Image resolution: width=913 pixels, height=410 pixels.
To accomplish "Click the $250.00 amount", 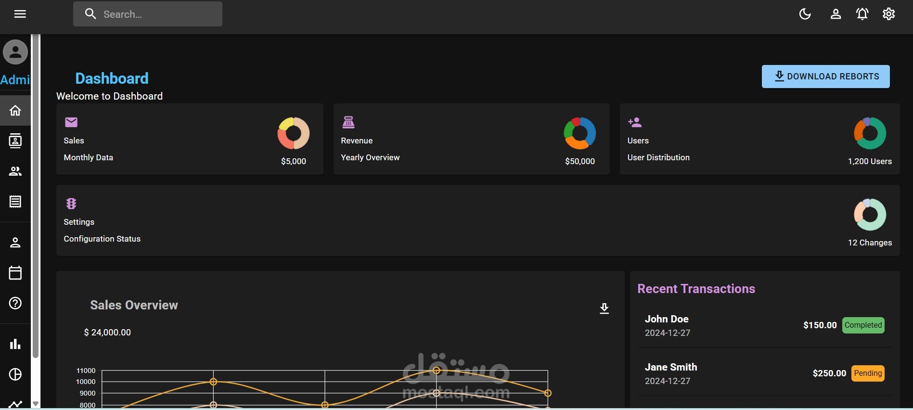I will 829,373.
